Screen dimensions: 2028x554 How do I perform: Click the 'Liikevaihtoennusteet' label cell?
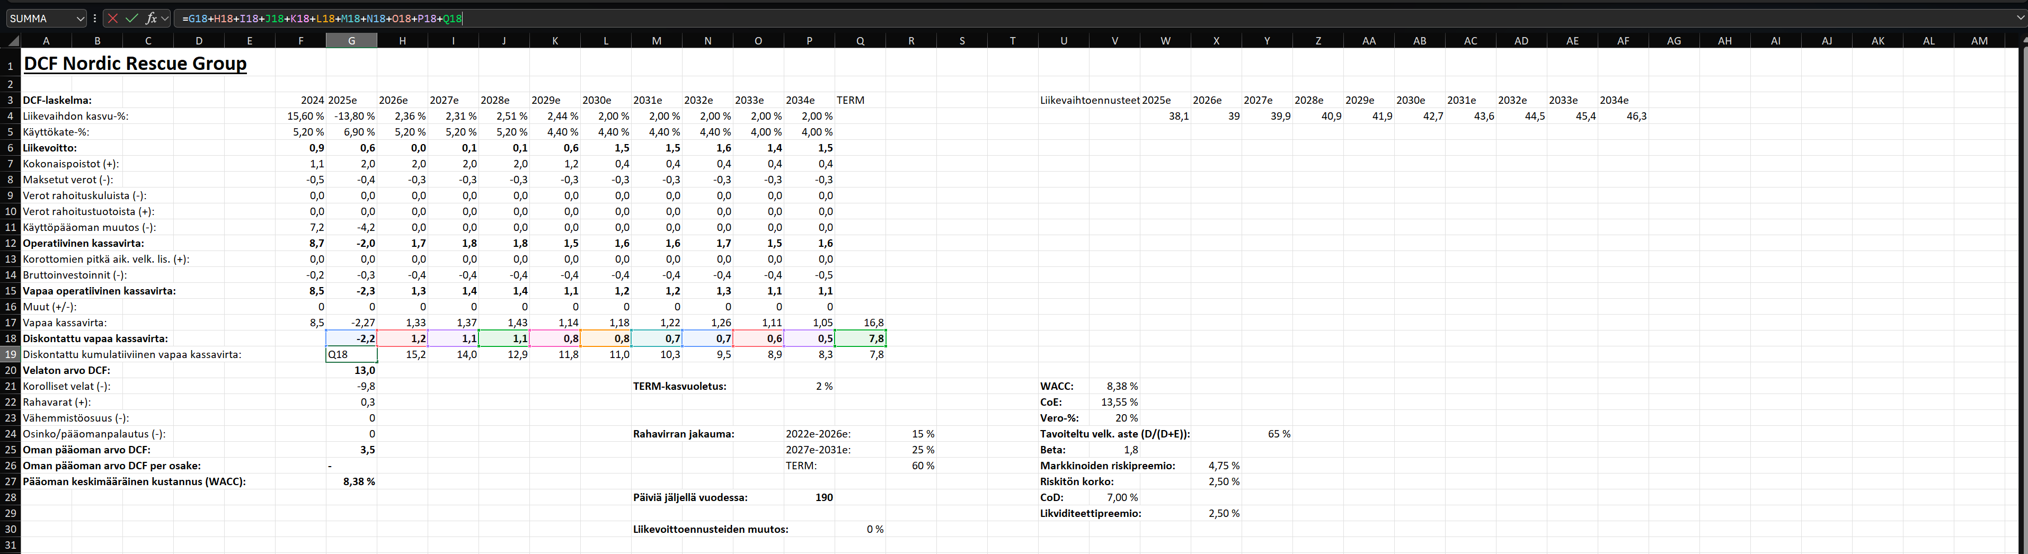pyautogui.click(x=1090, y=100)
